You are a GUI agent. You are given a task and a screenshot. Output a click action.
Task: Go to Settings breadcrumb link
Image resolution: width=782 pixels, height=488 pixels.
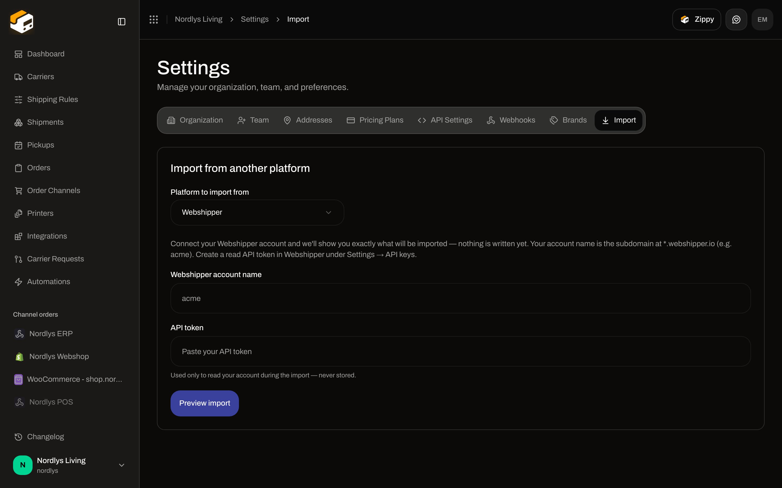255,19
